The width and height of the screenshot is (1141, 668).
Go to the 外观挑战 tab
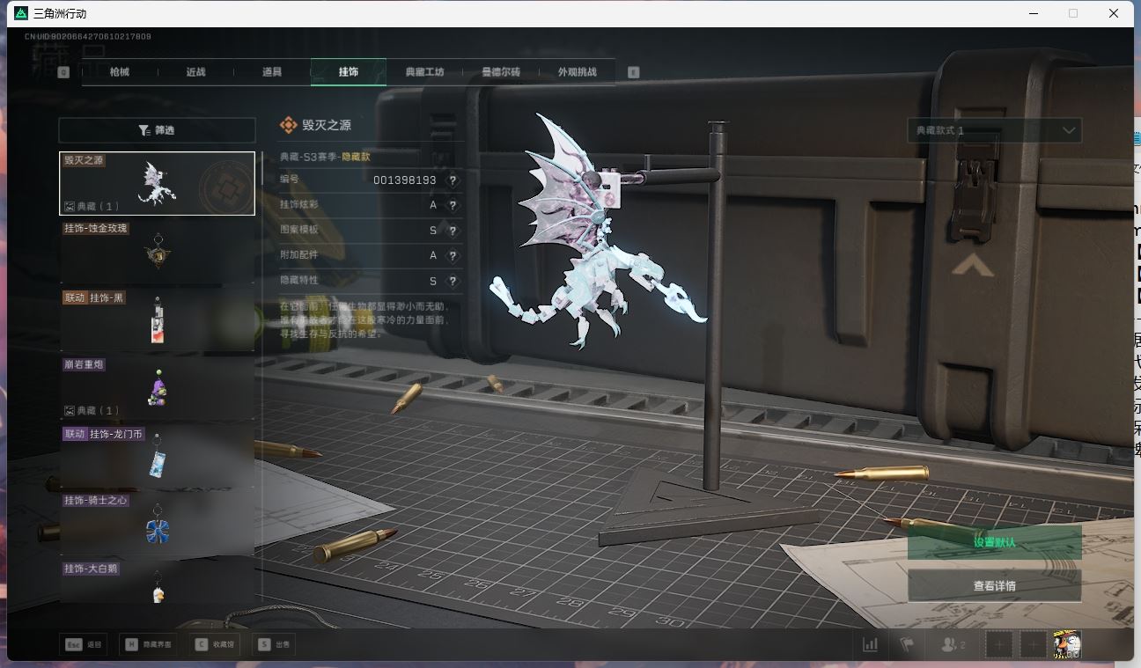tap(577, 72)
